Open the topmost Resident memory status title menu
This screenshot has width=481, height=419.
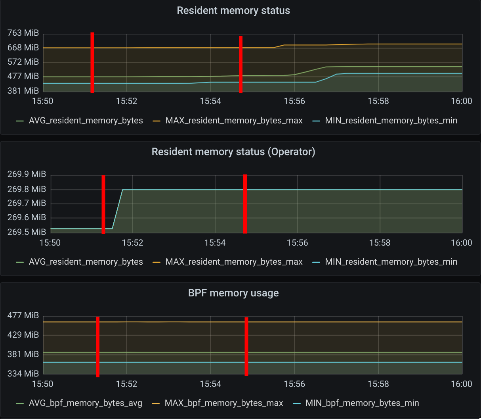point(233,11)
